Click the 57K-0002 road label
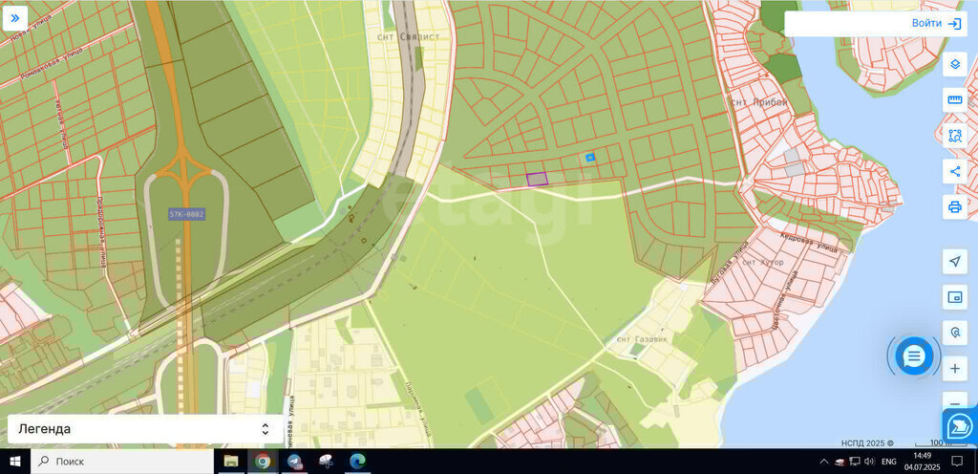 click(x=186, y=214)
